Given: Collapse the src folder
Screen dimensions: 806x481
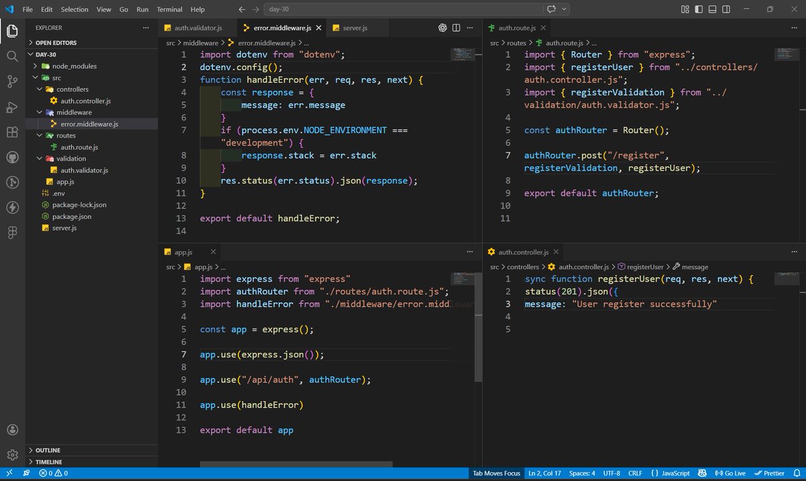Looking at the screenshot, I should (91, 78).
